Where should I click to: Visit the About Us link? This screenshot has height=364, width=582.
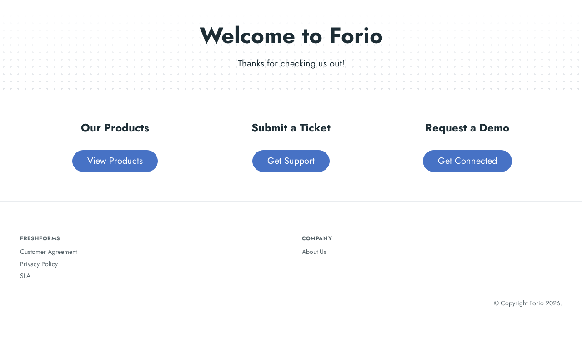tap(314, 252)
